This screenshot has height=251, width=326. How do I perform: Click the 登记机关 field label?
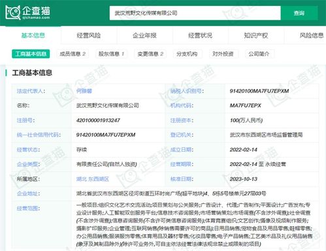click(182, 135)
